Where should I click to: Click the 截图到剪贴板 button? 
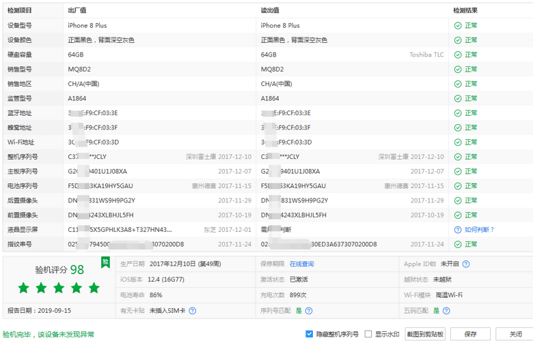[x=425, y=334]
